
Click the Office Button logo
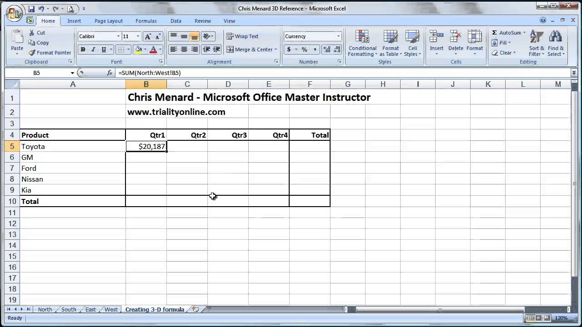[14, 13]
